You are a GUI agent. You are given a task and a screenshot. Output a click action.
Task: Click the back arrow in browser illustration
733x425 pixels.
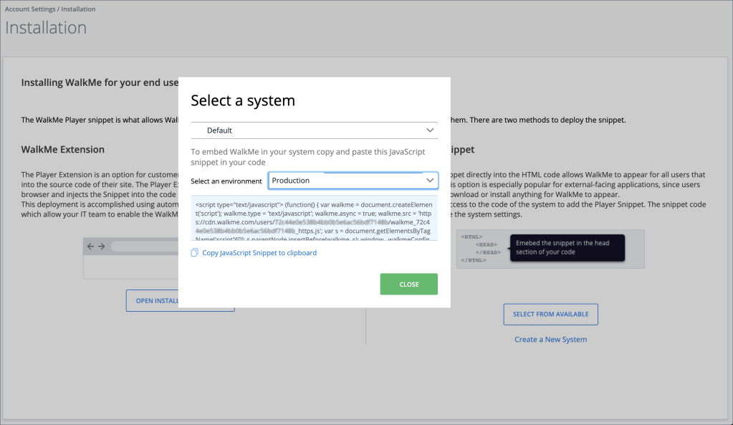tap(90, 246)
